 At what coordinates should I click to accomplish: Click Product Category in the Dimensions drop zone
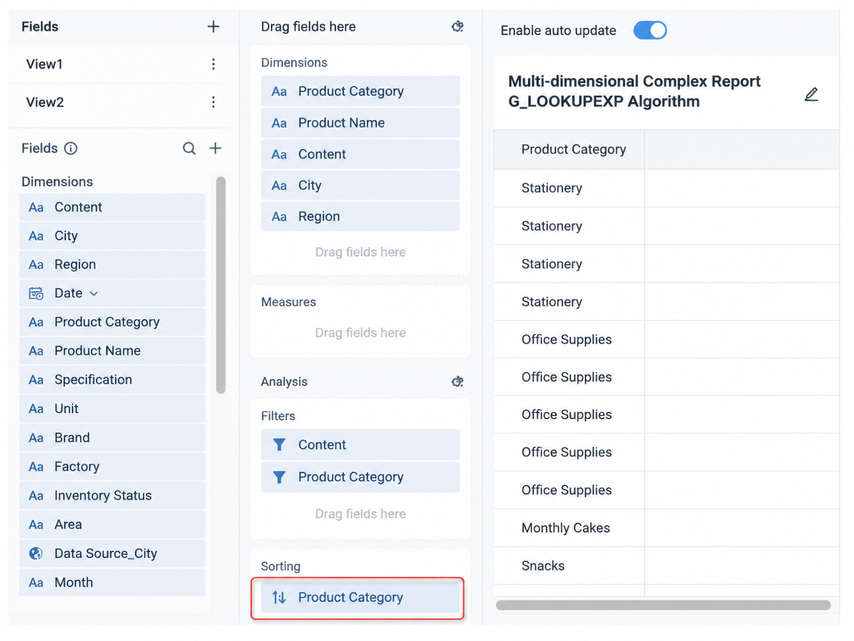click(360, 91)
